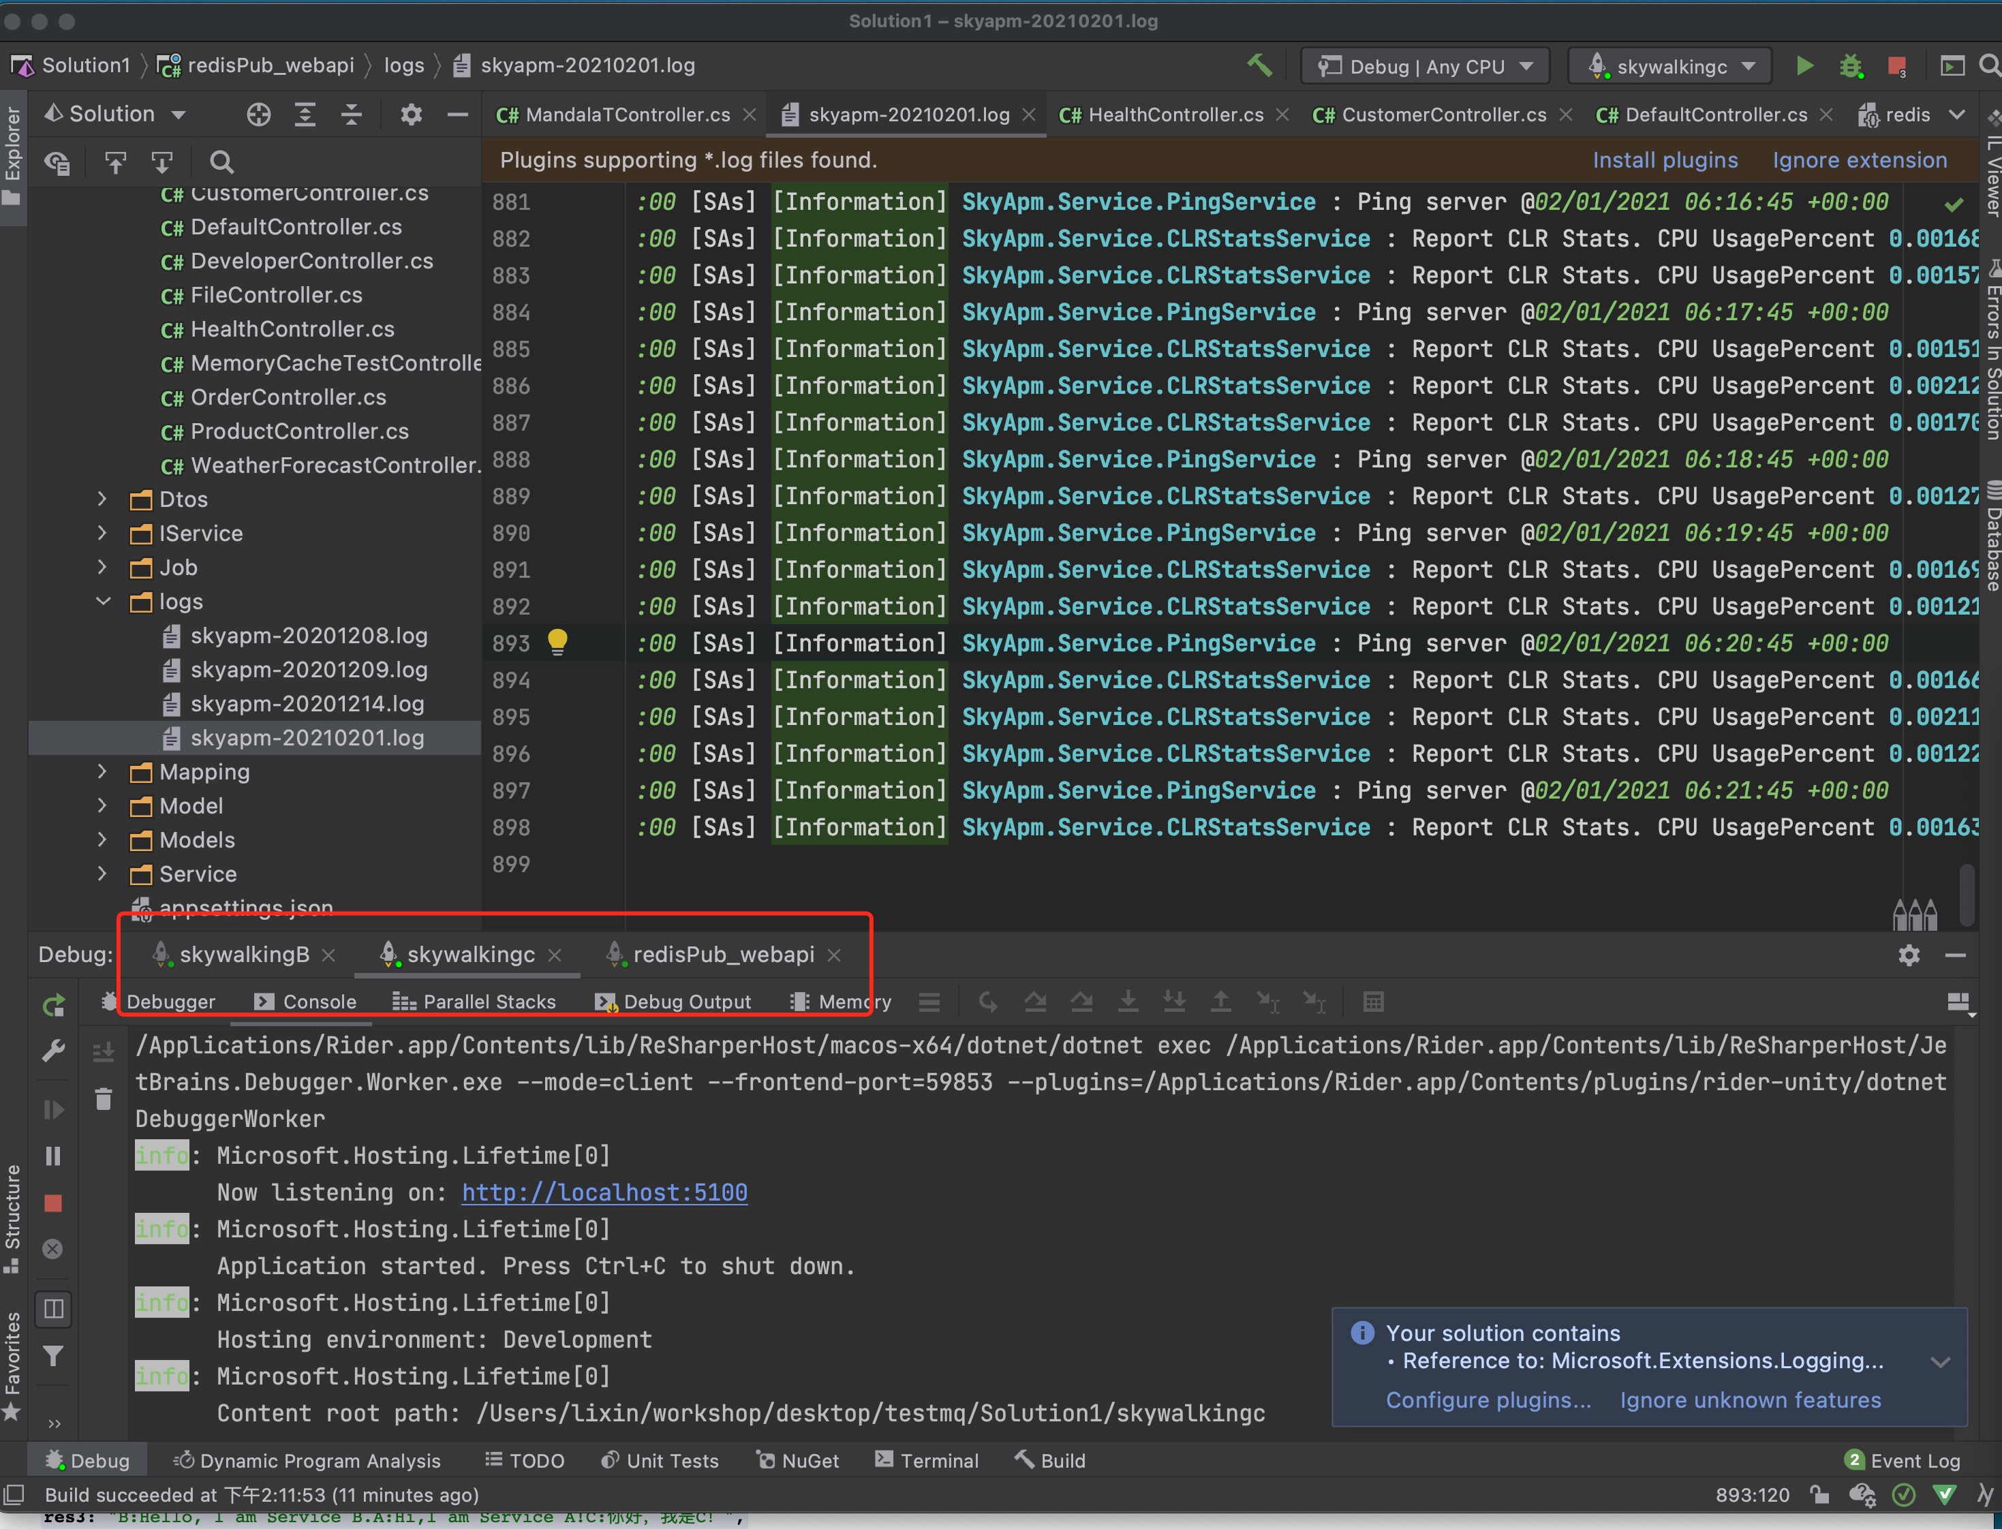Open http://localhost:5100 link
This screenshot has width=2002, height=1529.
tap(605, 1192)
